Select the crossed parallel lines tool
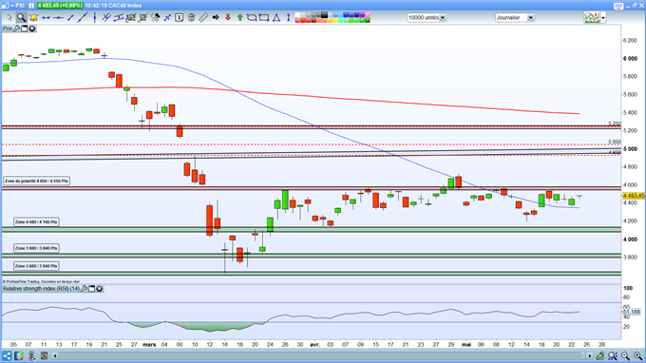 pos(106,18)
